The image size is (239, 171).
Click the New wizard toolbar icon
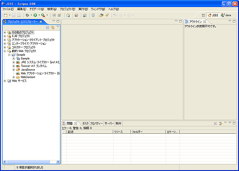pyautogui.click(x=6, y=15)
